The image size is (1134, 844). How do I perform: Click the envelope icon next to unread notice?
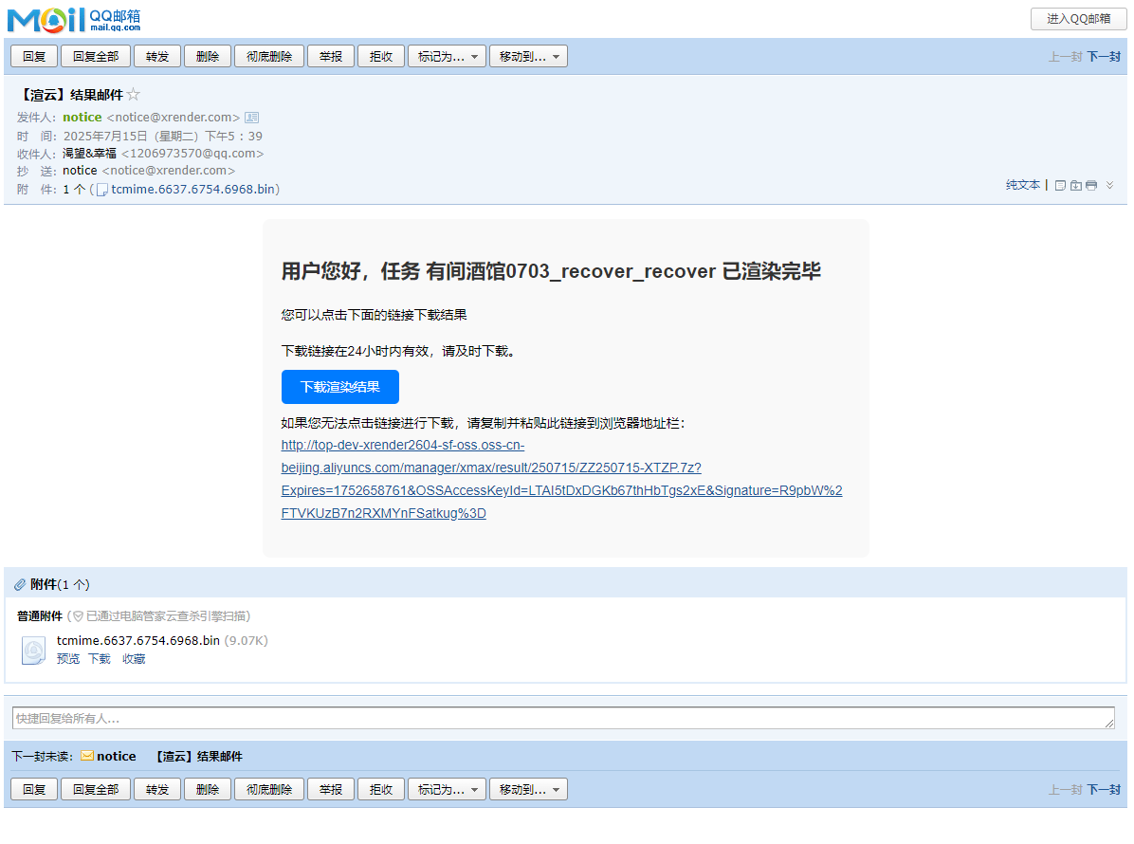pyautogui.click(x=87, y=756)
